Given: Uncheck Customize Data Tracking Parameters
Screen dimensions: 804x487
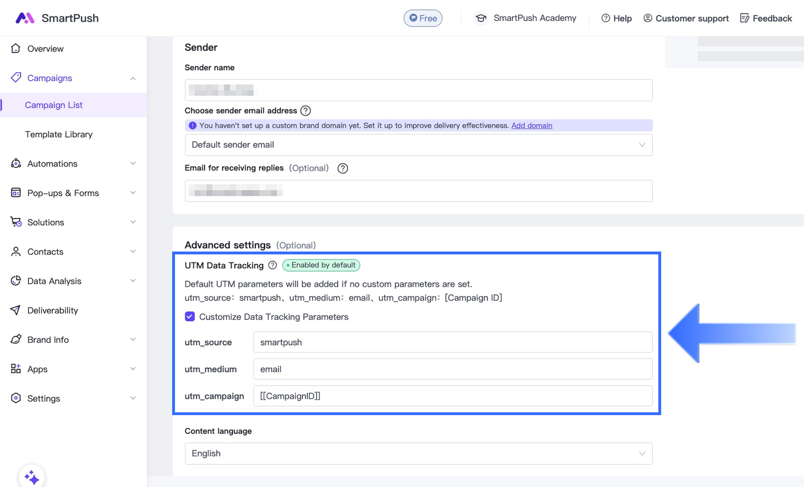Looking at the screenshot, I should tap(190, 317).
